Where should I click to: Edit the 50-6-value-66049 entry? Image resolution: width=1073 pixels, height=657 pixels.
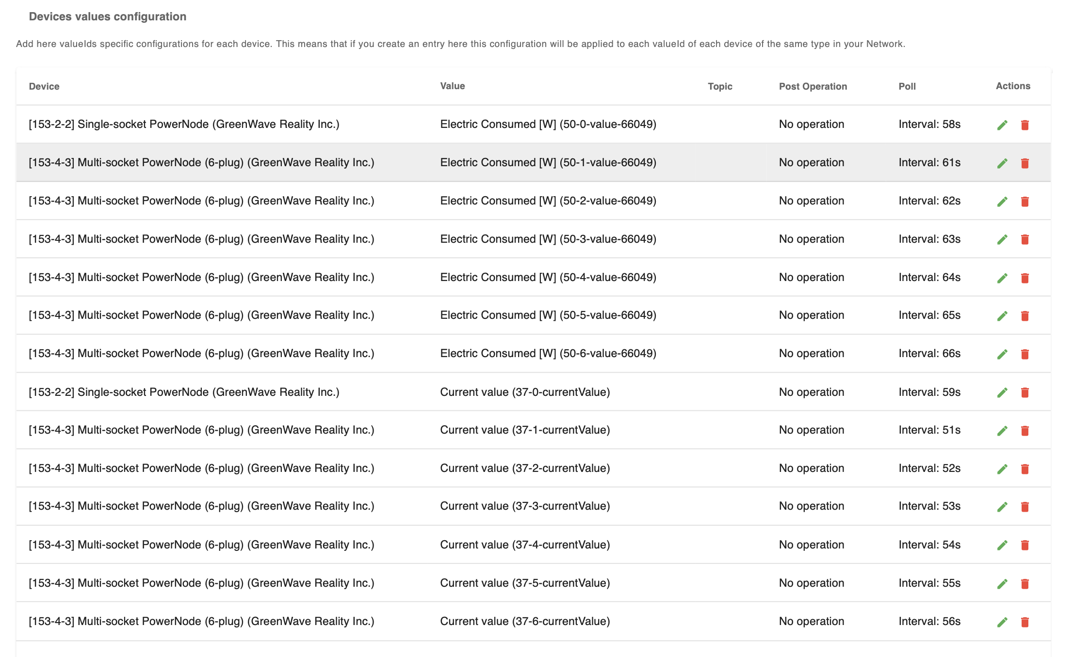coord(1002,354)
